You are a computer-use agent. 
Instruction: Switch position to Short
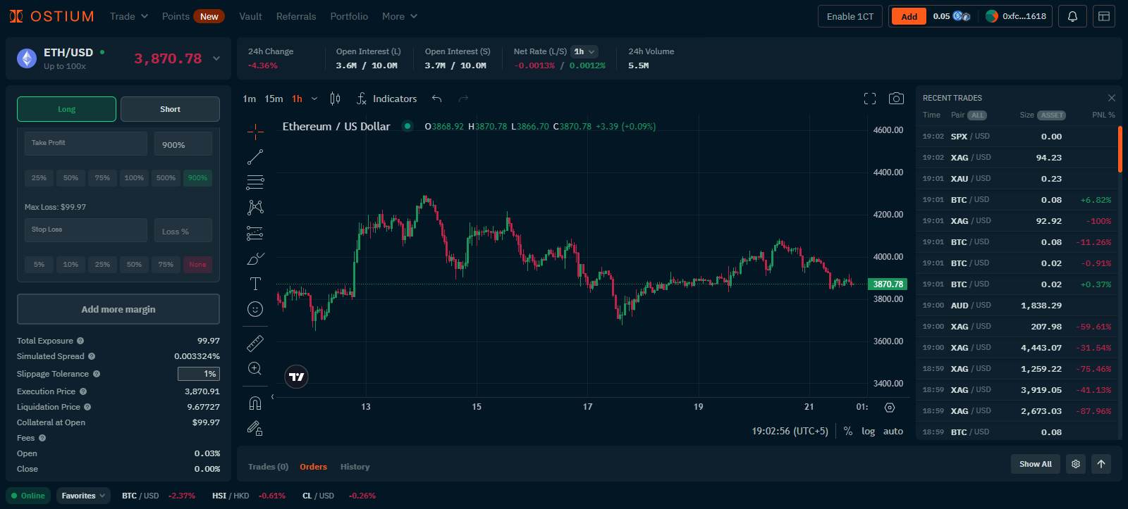pos(170,109)
